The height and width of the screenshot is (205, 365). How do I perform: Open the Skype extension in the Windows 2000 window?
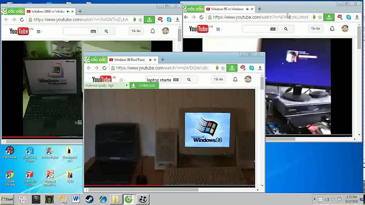coord(169,20)
